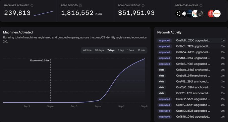Open the 0x3b51...7421 upgraded activity entry

[x=191, y=46]
